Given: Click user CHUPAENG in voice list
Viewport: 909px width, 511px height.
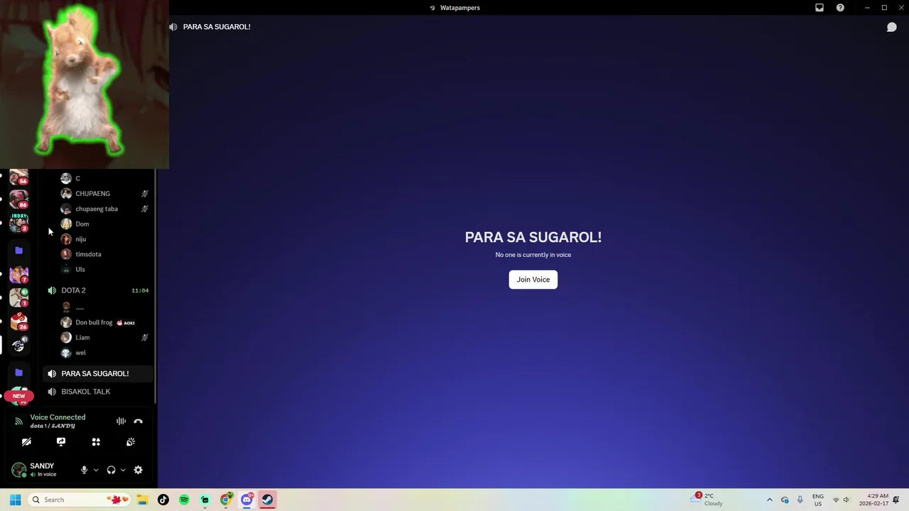Looking at the screenshot, I should (105, 194).
